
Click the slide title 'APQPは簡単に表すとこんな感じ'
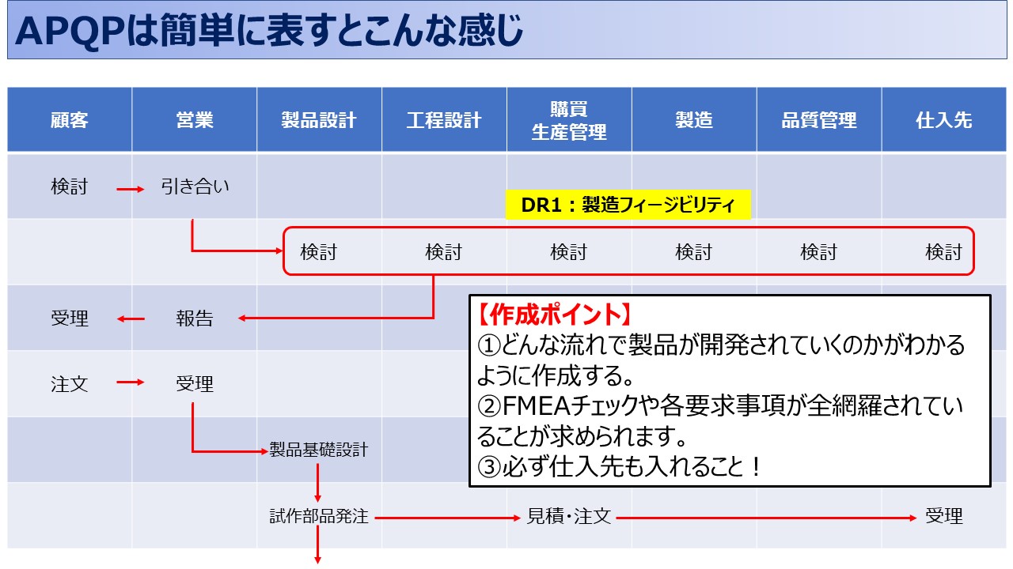[x=269, y=32]
